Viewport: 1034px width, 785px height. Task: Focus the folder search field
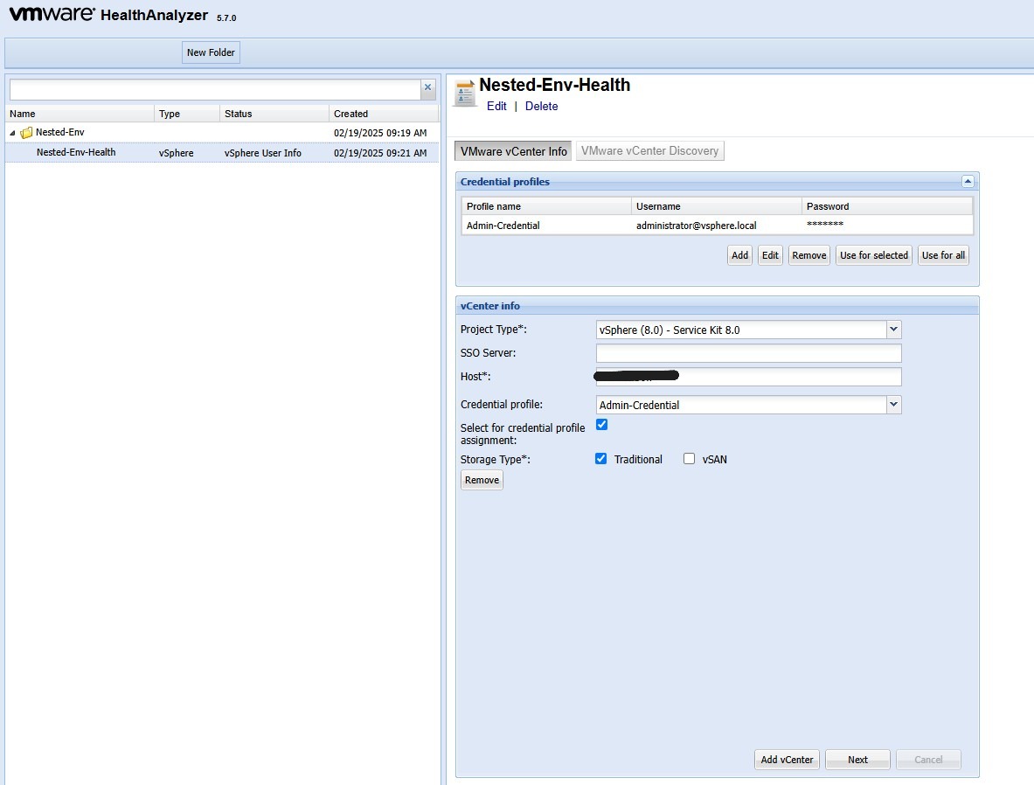tap(215, 90)
